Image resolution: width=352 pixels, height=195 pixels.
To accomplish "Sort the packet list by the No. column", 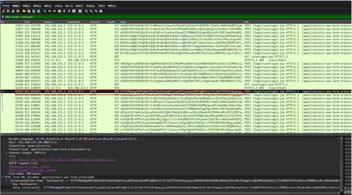I will (12, 22).
